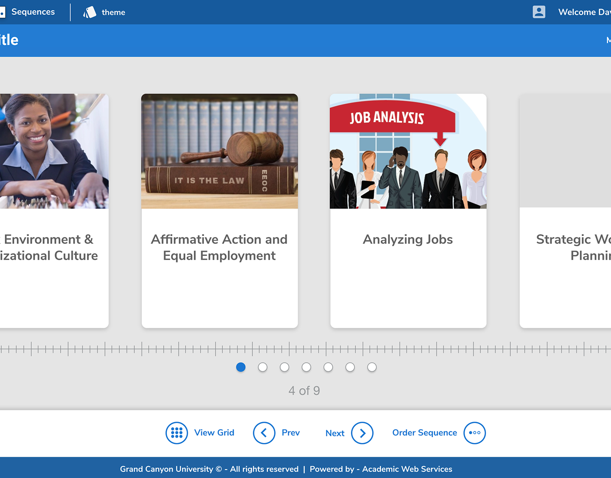Image resolution: width=611 pixels, height=478 pixels.
Task: Click the Order Sequence label
Action: pos(424,432)
